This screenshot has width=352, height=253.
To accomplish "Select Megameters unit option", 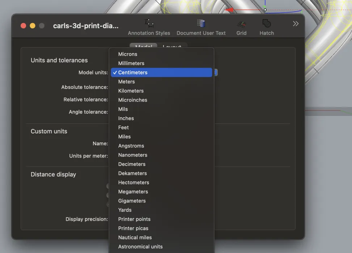I will [162, 192].
